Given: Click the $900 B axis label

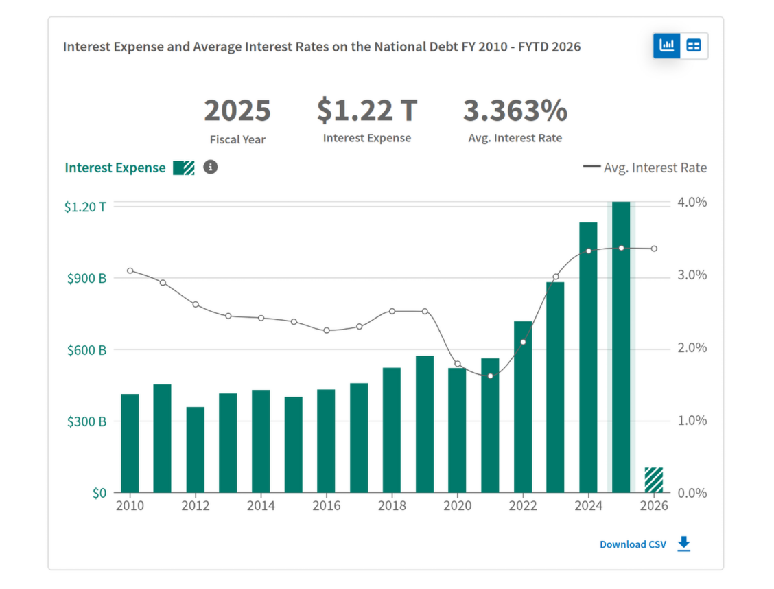Looking at the screenshot, I should coord(87,279).
